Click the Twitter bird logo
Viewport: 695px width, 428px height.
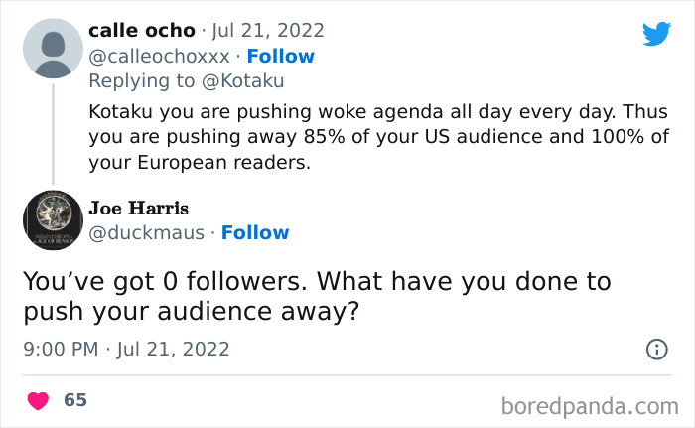[656, 34]
